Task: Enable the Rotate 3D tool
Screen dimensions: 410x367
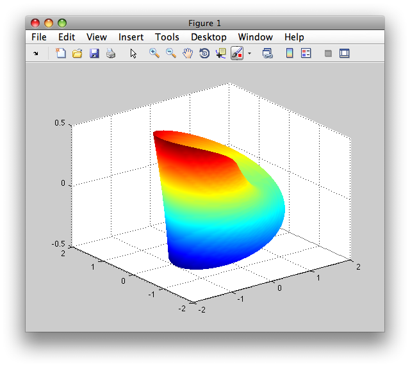Action: (x=204, y=53)
